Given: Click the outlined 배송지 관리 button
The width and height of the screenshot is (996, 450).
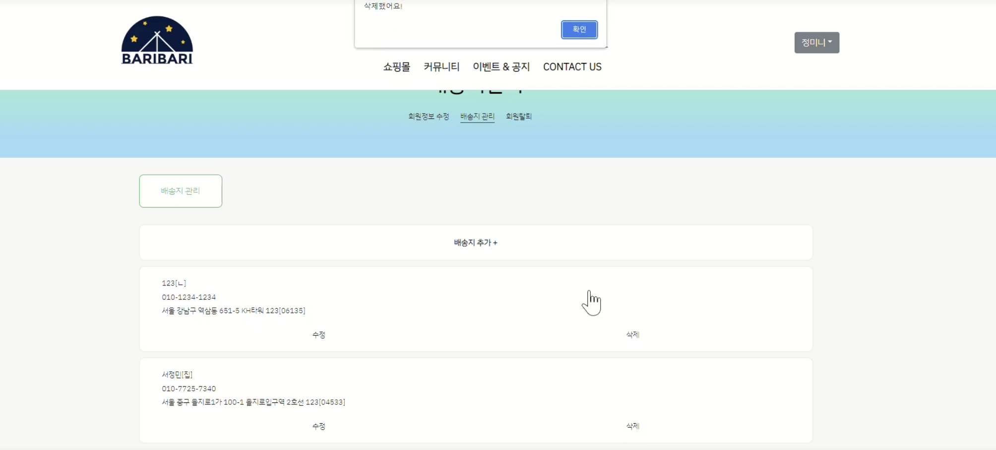Looking at the screenshot, I should [x=180, y=191].
